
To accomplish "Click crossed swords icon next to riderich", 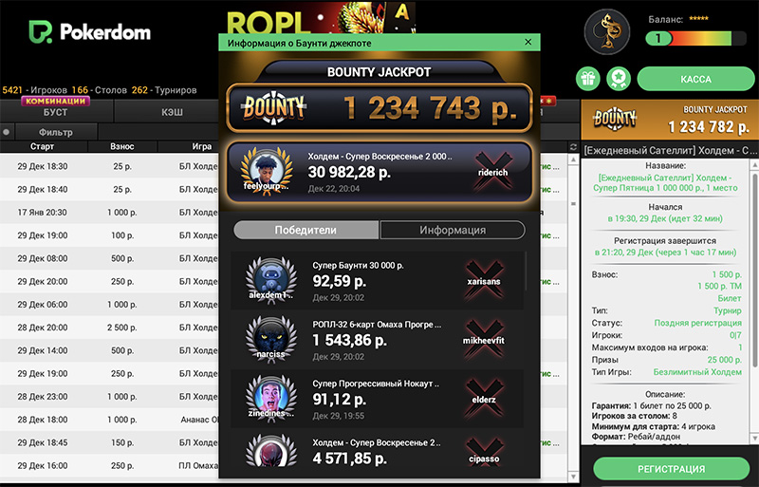I will [492, 172].
